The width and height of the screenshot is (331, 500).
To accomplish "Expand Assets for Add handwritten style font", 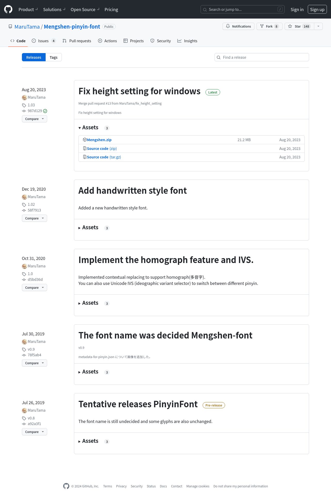I will [x=88, y=228].
